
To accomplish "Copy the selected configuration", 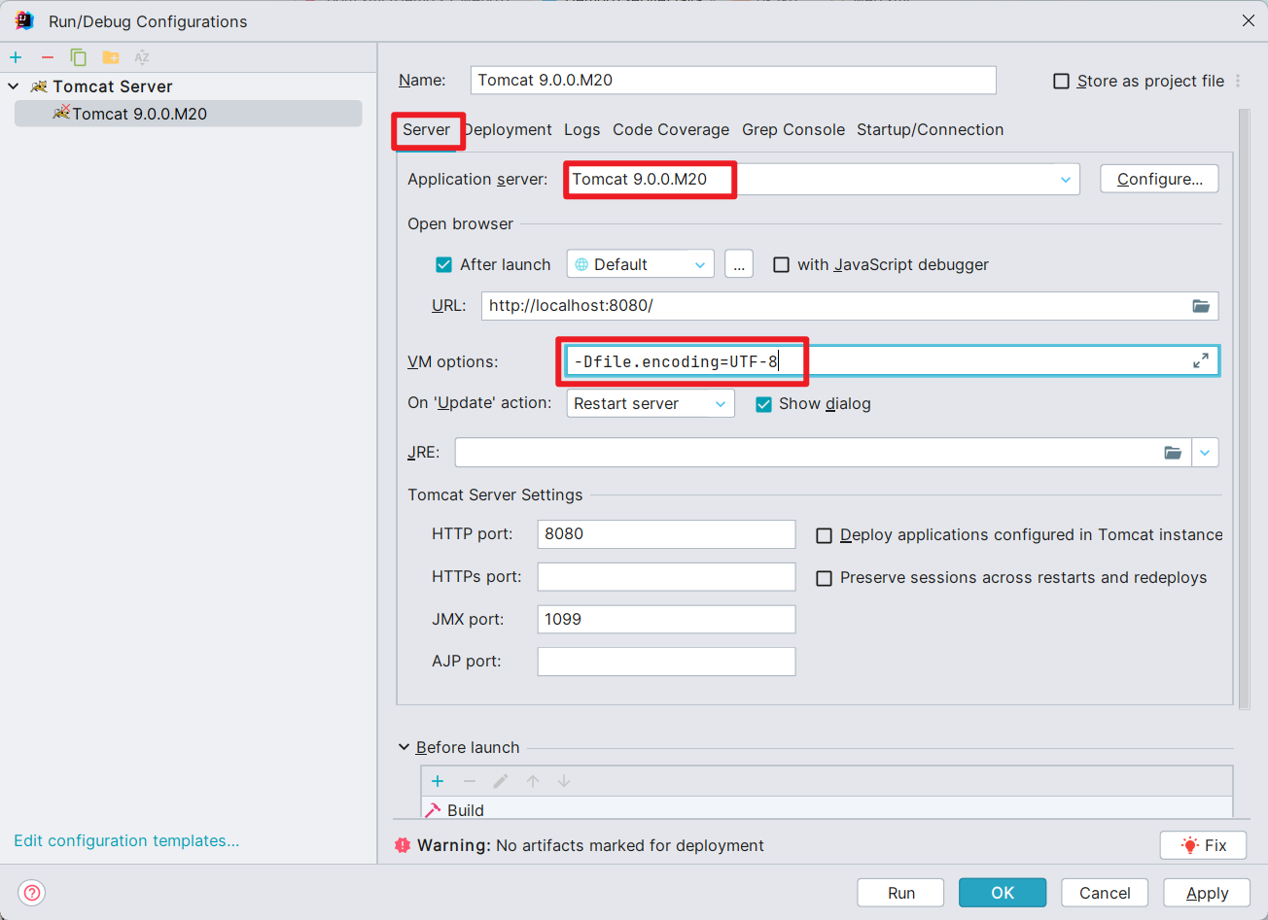I will tap(79, 57).
